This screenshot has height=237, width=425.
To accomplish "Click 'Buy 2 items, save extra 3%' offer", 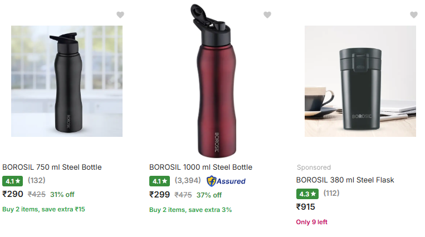I will 190,210.
